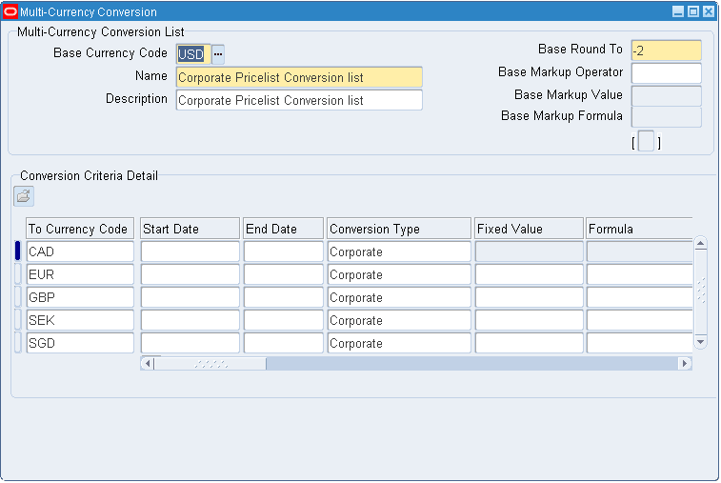Click the Description field
The width and height of the screenshot is (721, 483).
299,100
